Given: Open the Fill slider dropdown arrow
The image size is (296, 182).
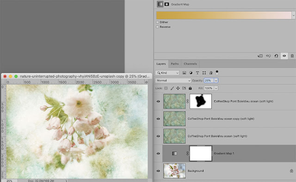Looking at the screenshot, I should 216,88.
